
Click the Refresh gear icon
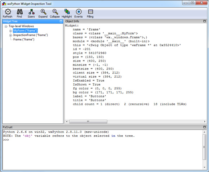coord(8,12)
